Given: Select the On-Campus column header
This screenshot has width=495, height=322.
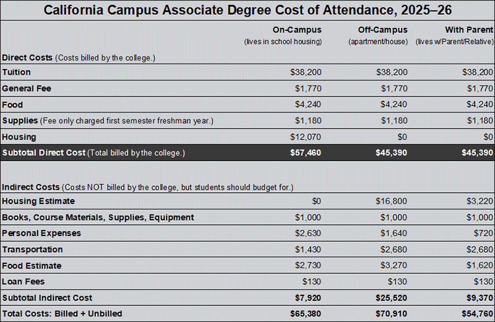Looking at the screenshot, I should click(298, 30).
